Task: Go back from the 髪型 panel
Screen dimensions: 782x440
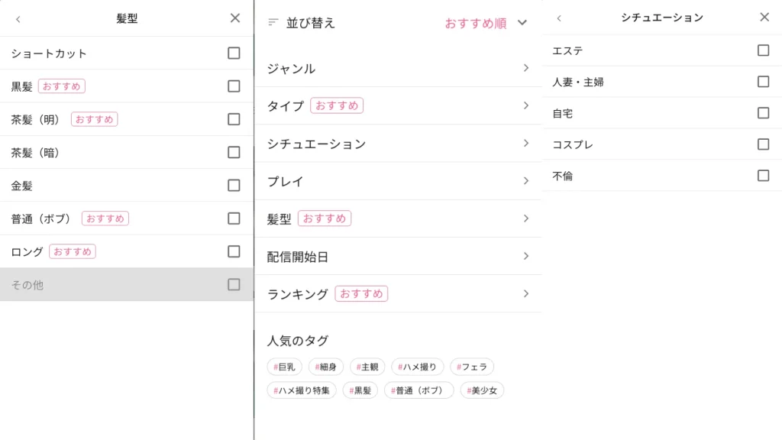Action: pos(18,18)
